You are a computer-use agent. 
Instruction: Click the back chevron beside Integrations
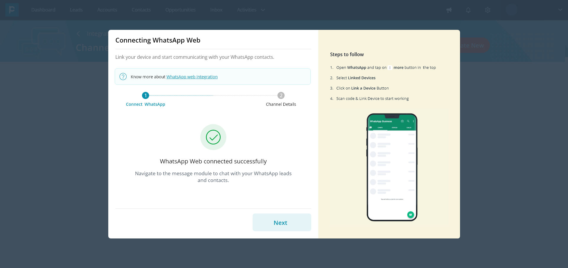(78, 34)
